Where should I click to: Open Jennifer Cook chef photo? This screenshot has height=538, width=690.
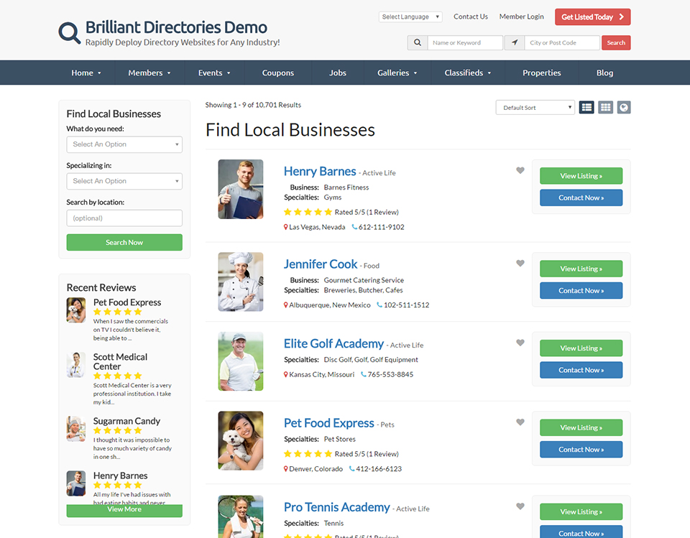click(241, 282)
